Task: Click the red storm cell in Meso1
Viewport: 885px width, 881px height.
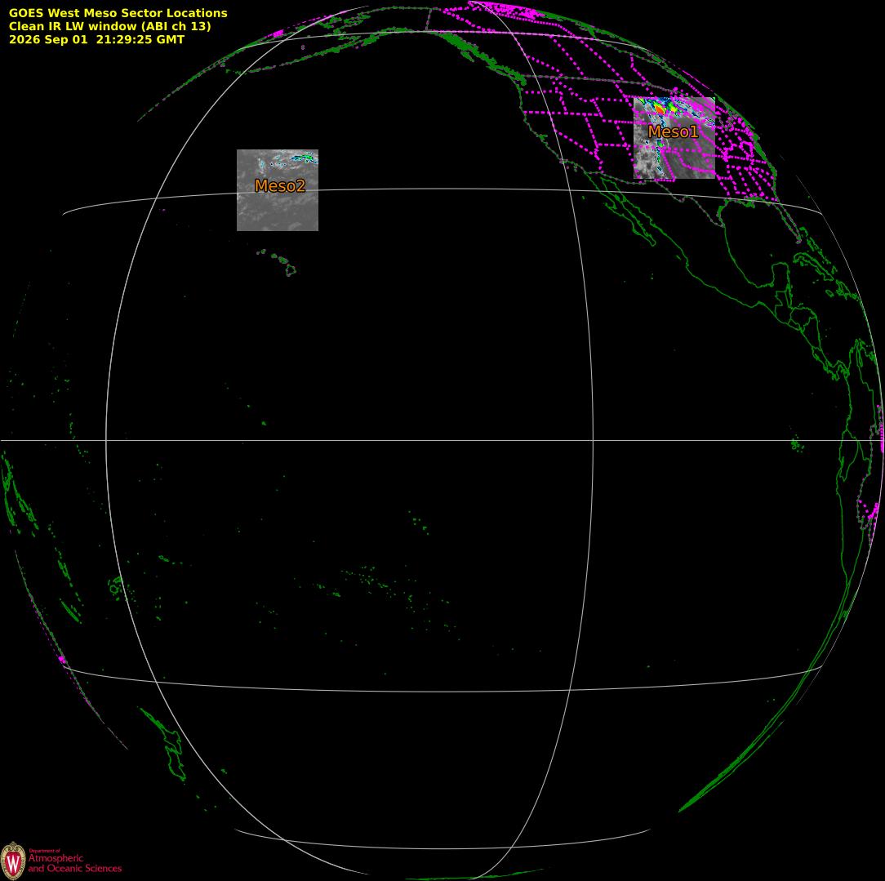Action: pyautogui.click(x=659, y=108)
